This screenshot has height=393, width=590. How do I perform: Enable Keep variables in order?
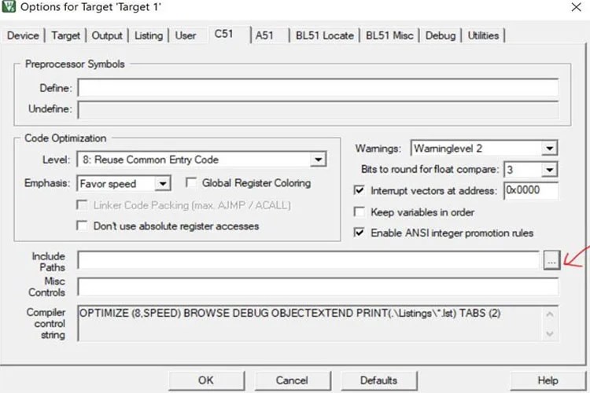[x=360, y=212]
